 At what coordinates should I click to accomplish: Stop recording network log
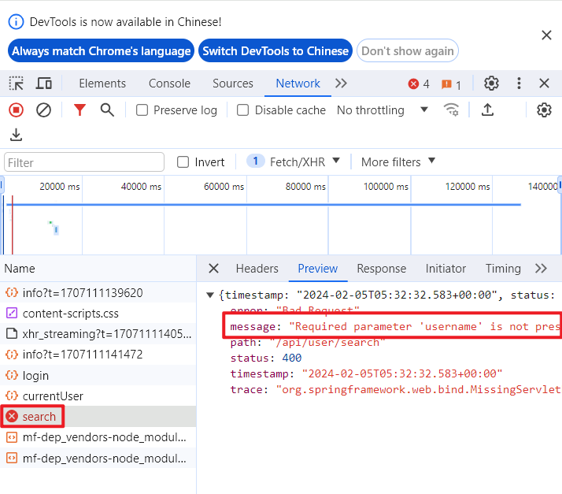click(x=16, y=110)
